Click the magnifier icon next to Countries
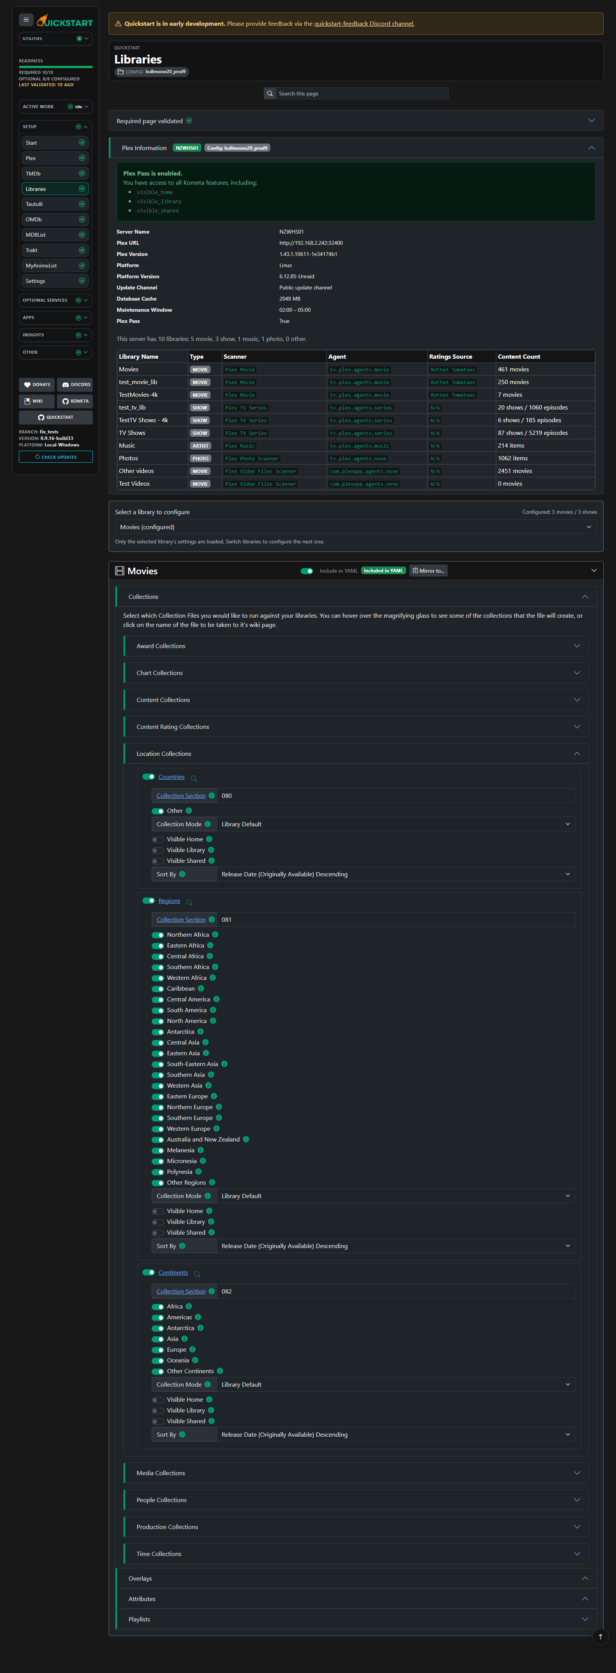616x1673 pixels. click(194, 778)
